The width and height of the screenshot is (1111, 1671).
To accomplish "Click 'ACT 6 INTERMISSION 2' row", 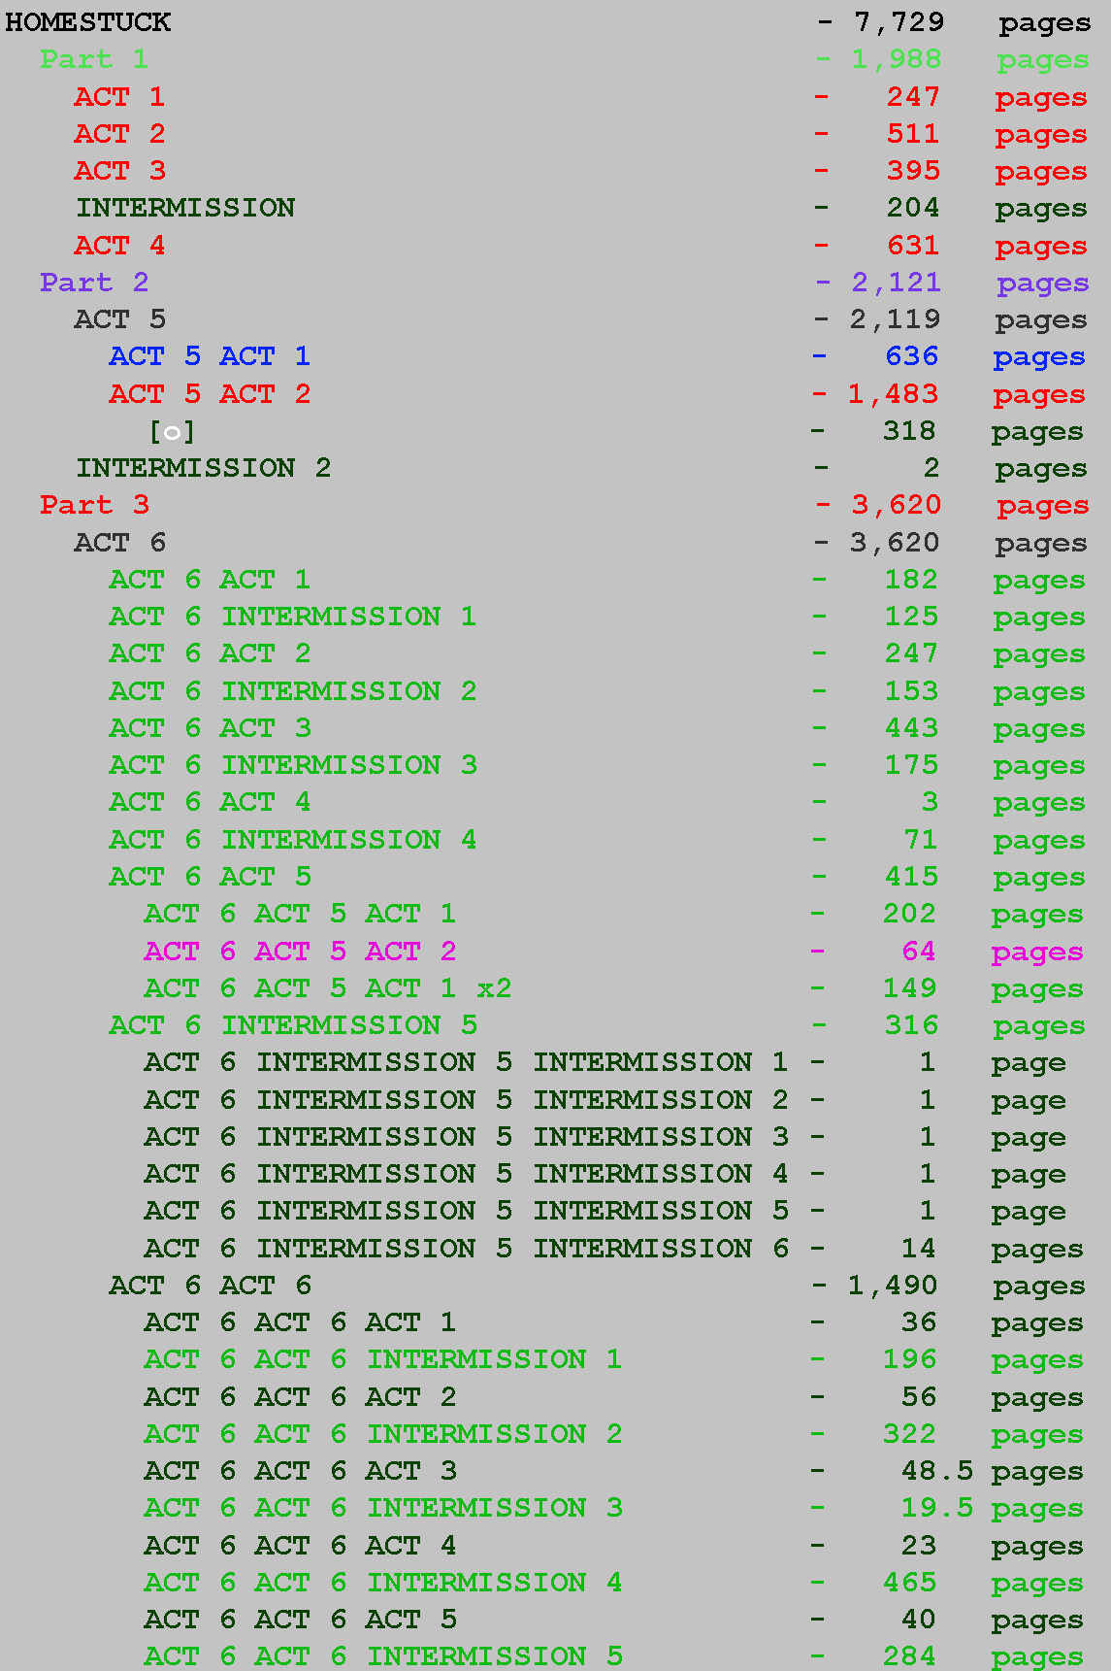I will pyautogui.click(x=292, y=691).
